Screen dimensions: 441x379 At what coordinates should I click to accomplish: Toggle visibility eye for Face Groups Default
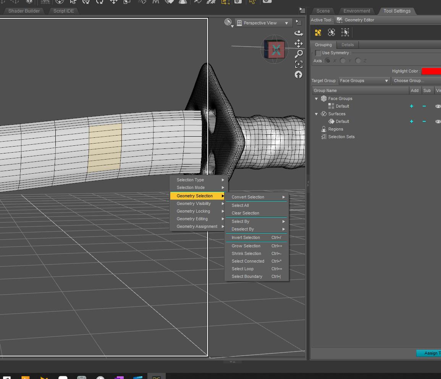(438, 106)
